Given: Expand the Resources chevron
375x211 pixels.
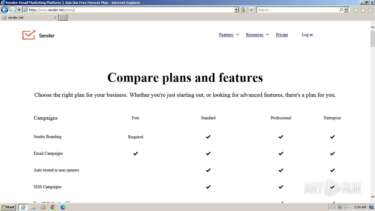Looking at the screenshot, I should coord(267,35).
